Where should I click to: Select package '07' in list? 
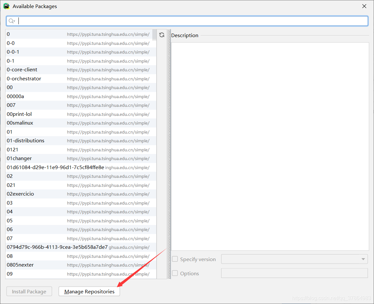(x=81, y=238)
